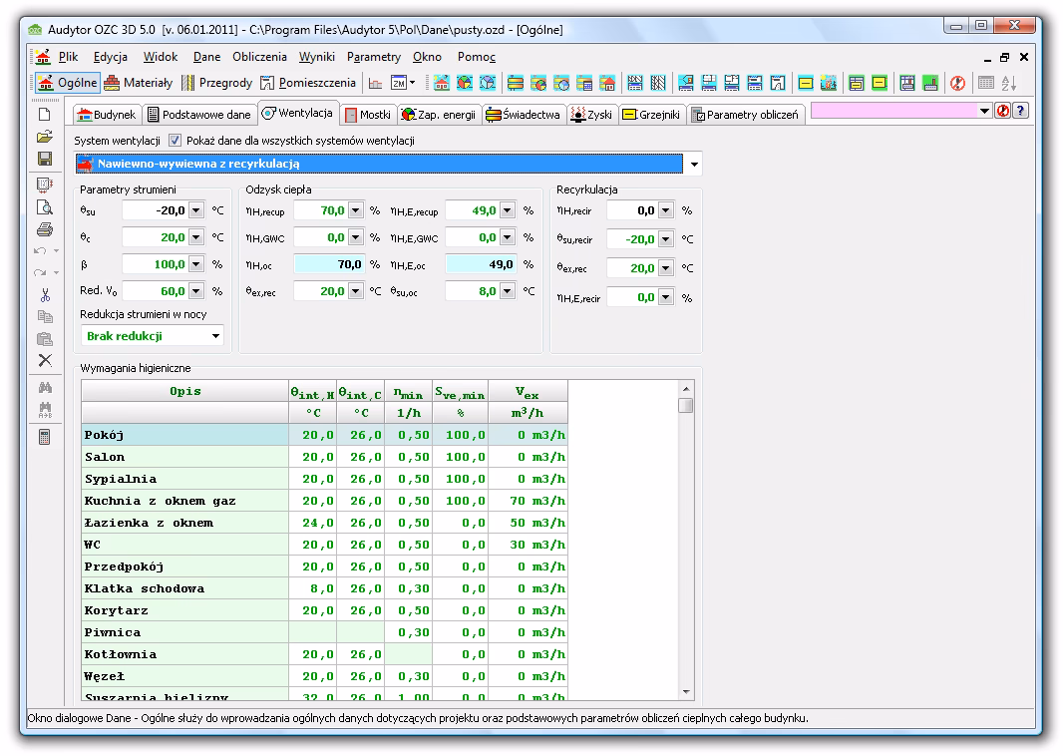This screenshot has height=756, width=1063.
Task: Click the Materiały toolbar button
Action: [139, 83]
